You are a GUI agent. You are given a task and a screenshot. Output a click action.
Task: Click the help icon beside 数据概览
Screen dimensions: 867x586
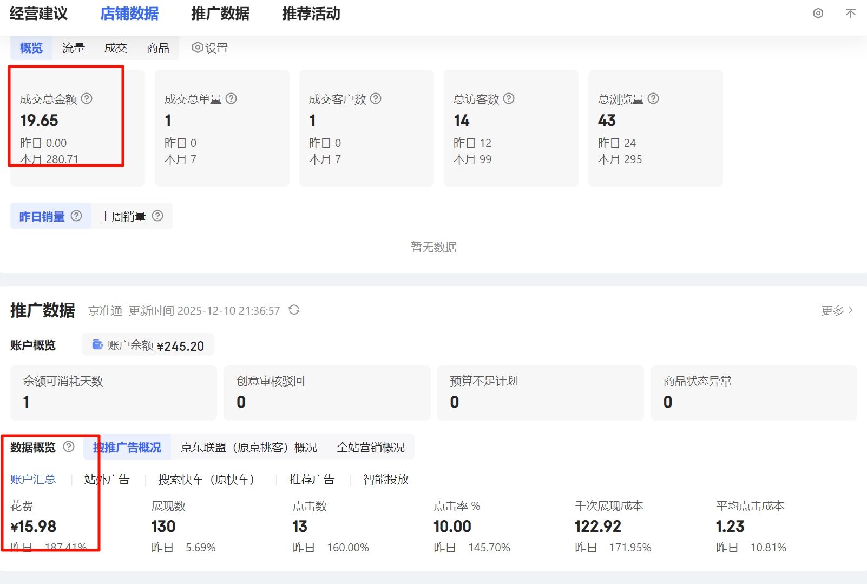[x=69, y=447]
